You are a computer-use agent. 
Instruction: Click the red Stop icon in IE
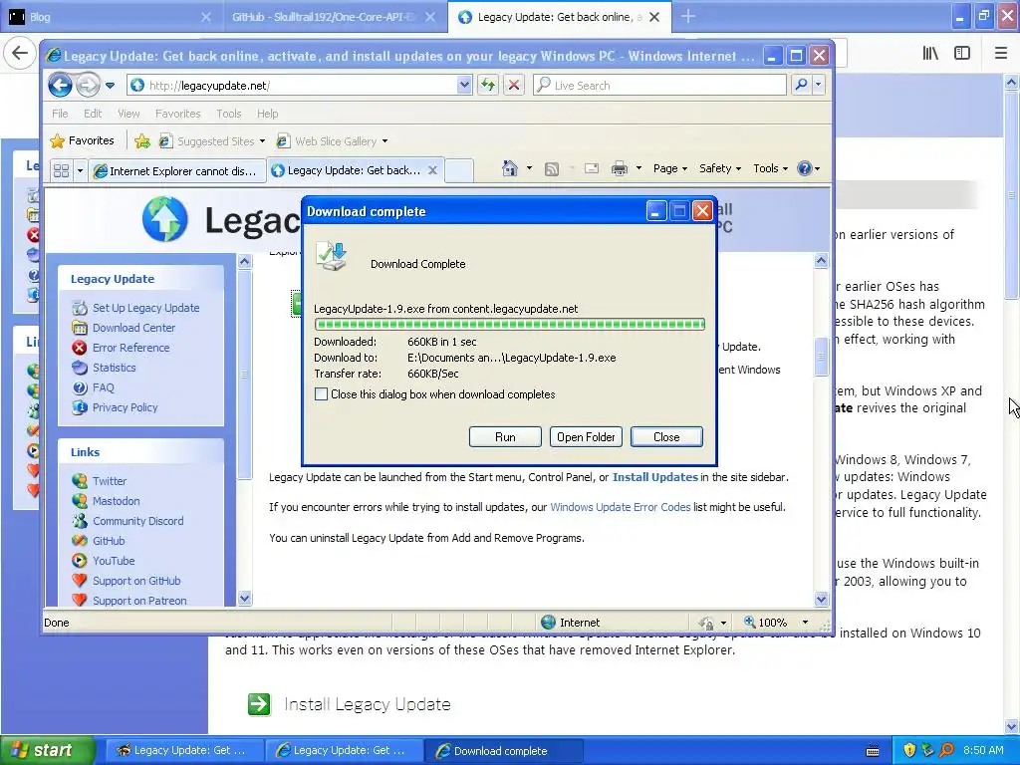tap(514, 85)
